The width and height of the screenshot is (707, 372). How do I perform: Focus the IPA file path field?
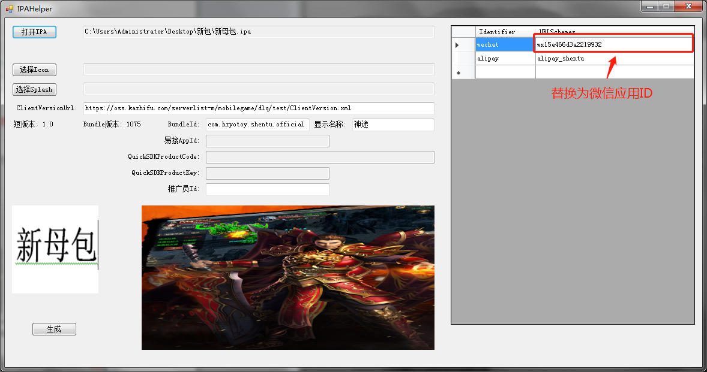click(x=259, y=32)
